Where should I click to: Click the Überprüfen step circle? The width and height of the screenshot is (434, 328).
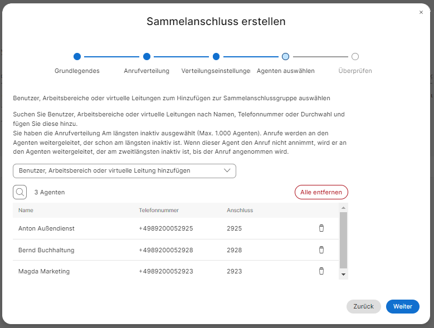355,56
